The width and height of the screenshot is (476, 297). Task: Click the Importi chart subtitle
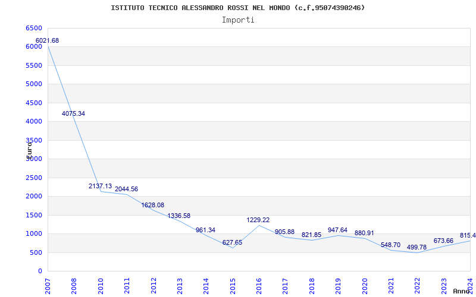(x=238, y=20)
